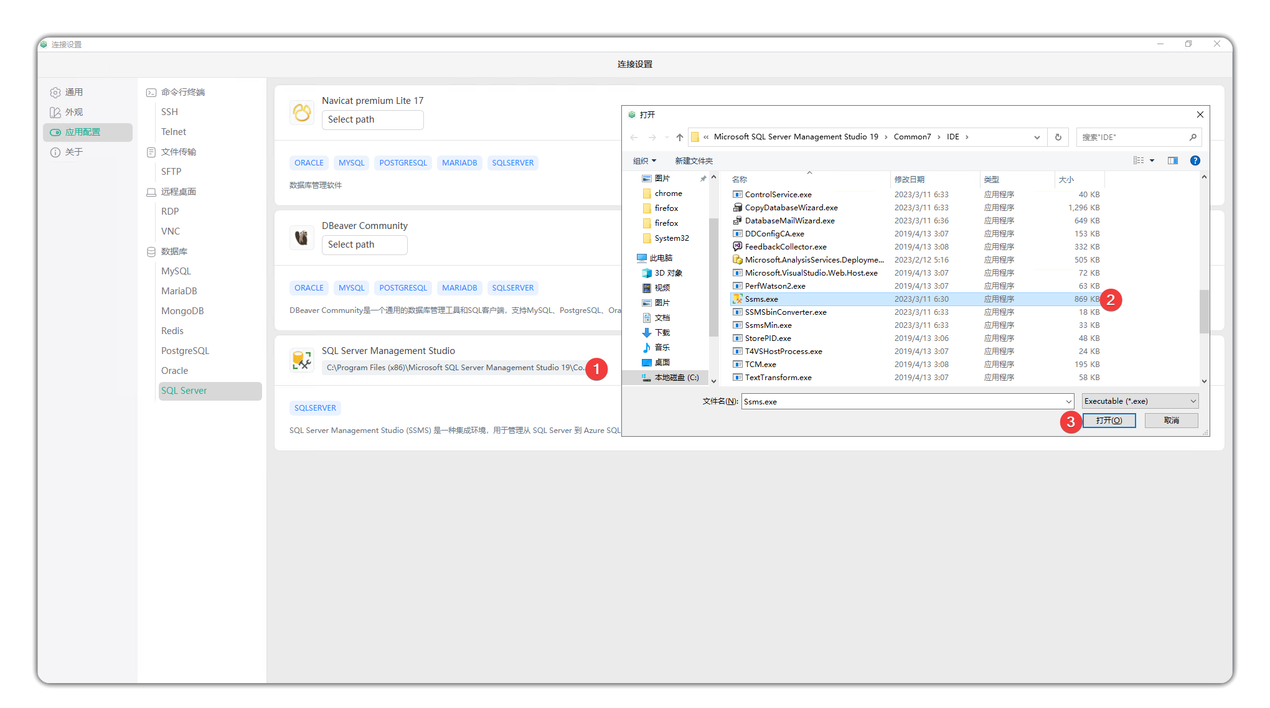Click the 打开(O) open button
Screen dimensions: 1270x708
[x=1109, y=421]
